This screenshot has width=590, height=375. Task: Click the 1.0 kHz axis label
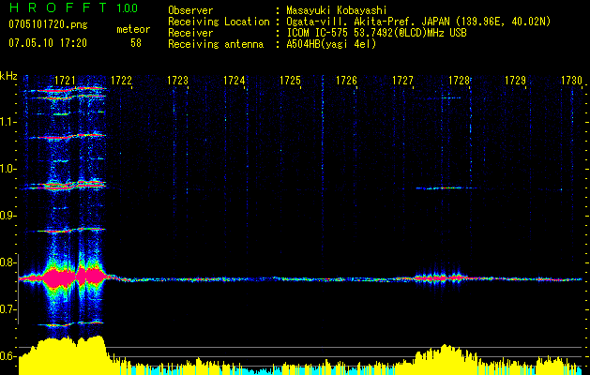click(x=8, y=169)
